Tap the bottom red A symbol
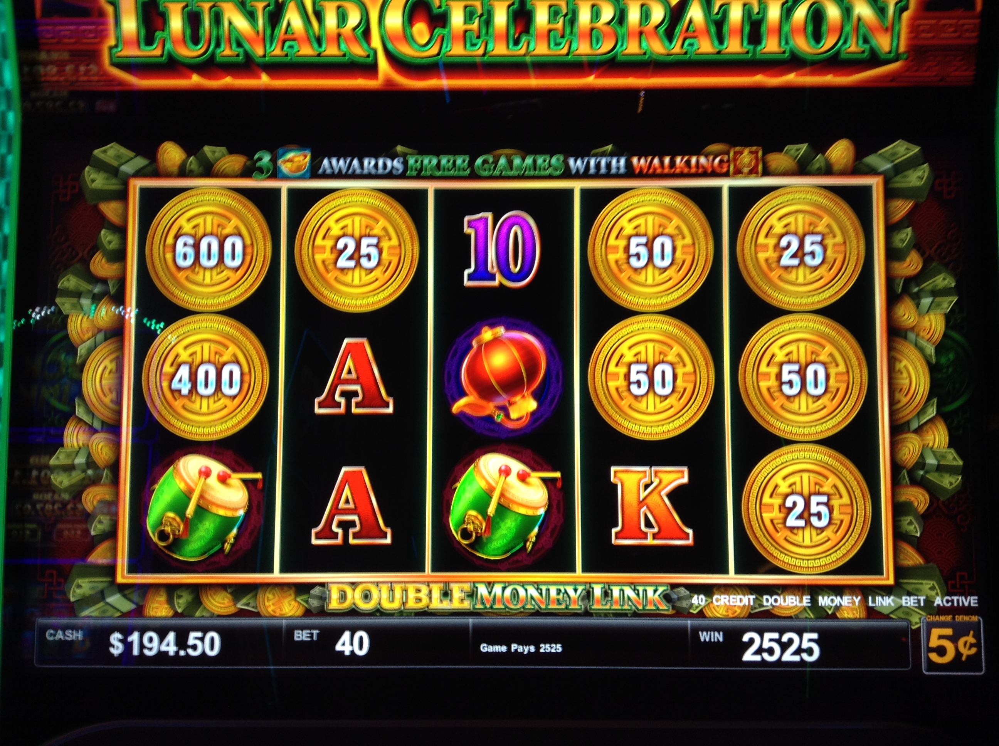The width and height of the screenshot is (999, 746). coord(351,505)
